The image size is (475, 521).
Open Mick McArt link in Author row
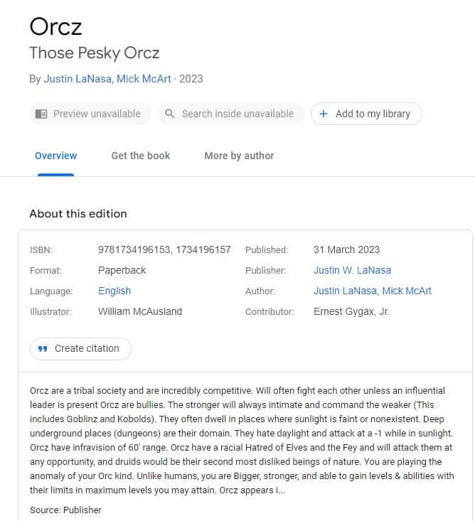(407, 291)
